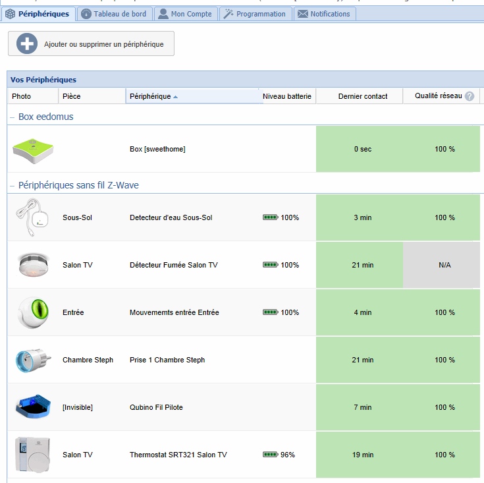
Task: Go to the Programmation tab
Action: pos(255,14)
